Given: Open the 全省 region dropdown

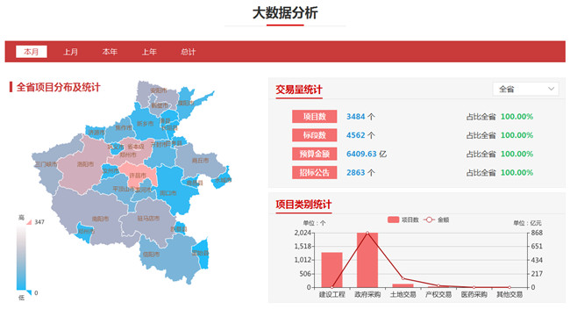Looking at the screenshot, I should [x=525, y=89].
